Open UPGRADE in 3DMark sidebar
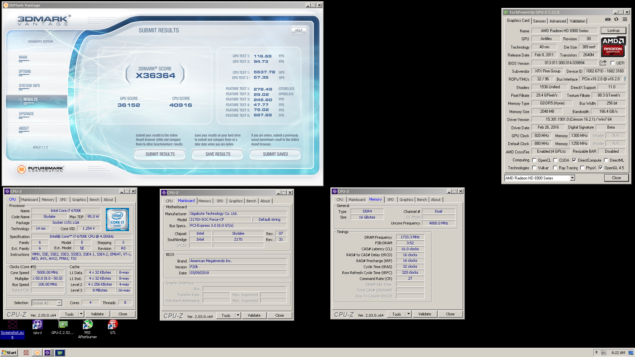This screenshot has height=357, width=635. [x=26, y=114]
